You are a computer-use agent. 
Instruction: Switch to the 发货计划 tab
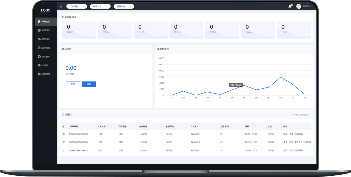coord(121,7)
